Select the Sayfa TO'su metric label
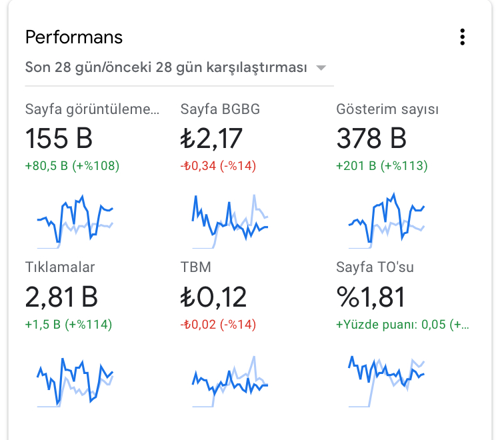Image resolution: width=500 pixels, height=440 pixels. coord(375,267)
